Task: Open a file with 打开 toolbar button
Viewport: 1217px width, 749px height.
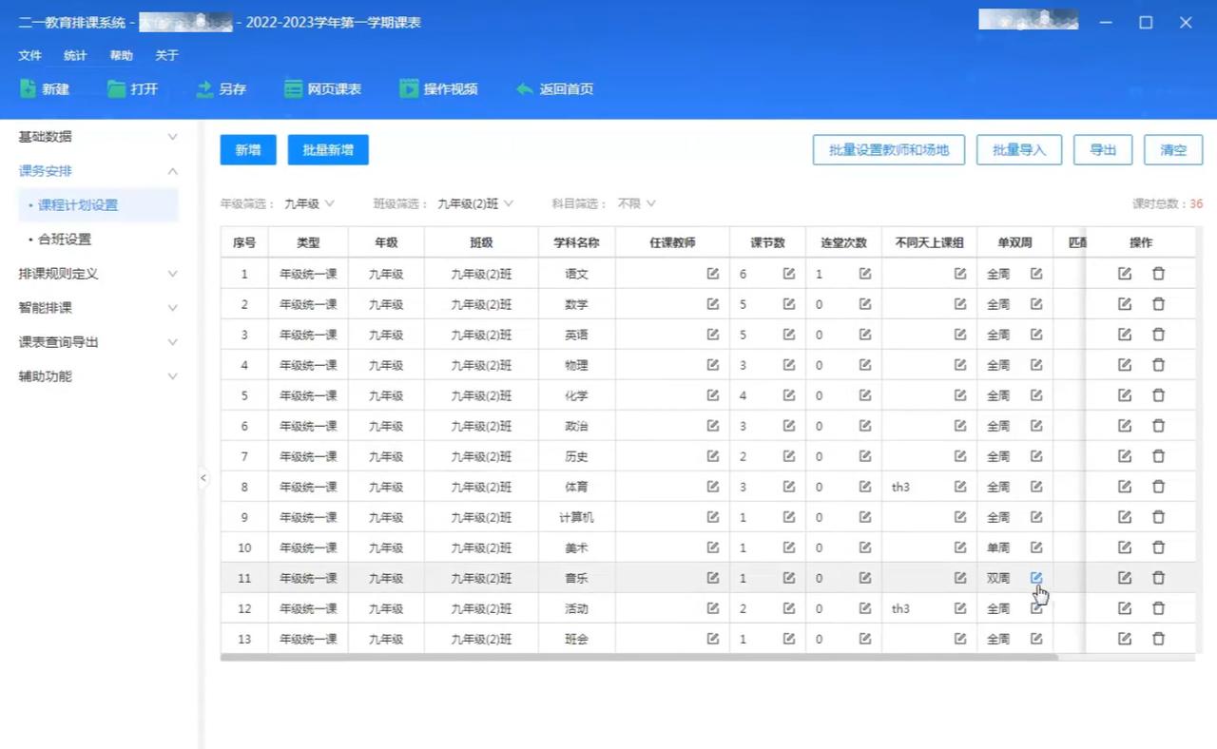Action: coord(132,88)
